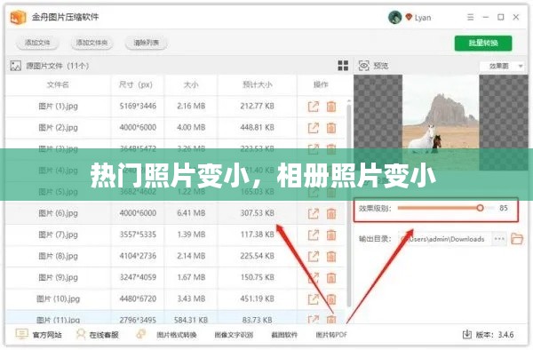Open the 图片转PDF link
Viewport: 533px width, 350px height.
pyautogui.click(x=331, y=335)
